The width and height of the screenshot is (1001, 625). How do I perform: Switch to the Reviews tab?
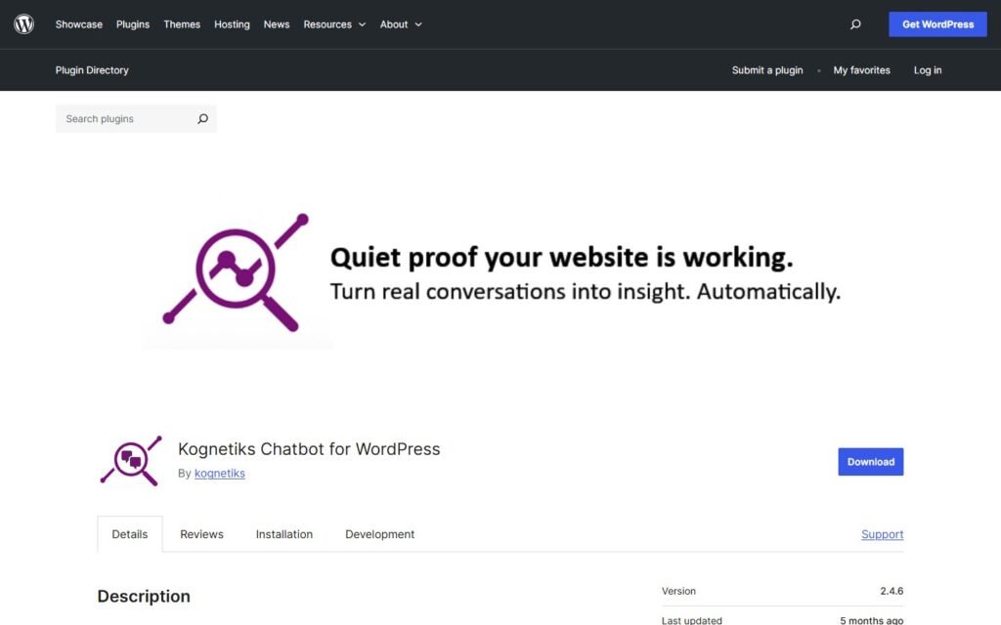[201, 534]
